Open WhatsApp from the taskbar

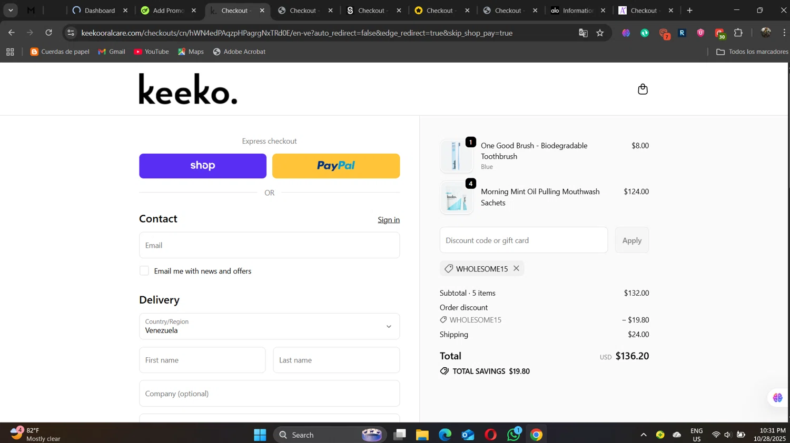point(513,435)
